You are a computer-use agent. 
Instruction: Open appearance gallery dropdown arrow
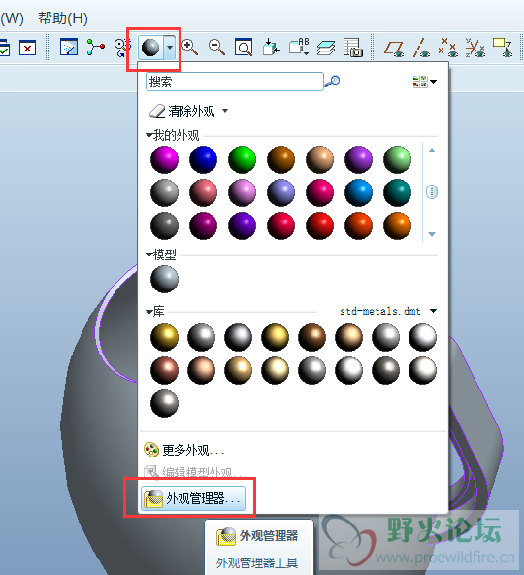[x=170, y=48]
